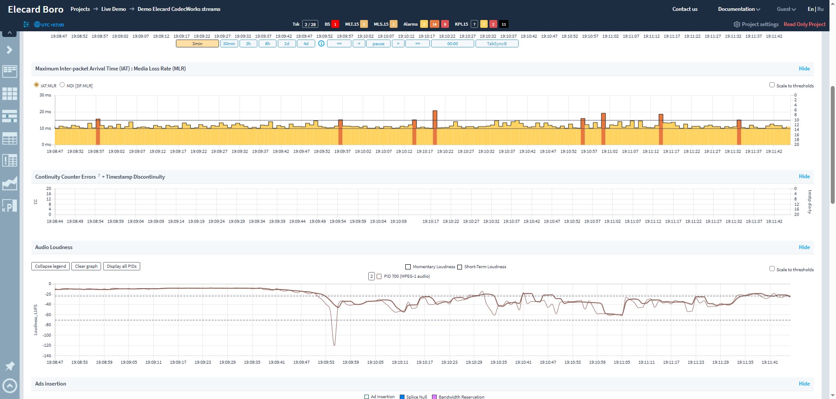Click the Tsk 2 / 28 counter
Image resolution: width=836 pixels, height=399 pixels.
(310, 24)
